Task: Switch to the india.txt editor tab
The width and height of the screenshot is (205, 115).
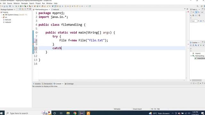Action: click(55, 10)
